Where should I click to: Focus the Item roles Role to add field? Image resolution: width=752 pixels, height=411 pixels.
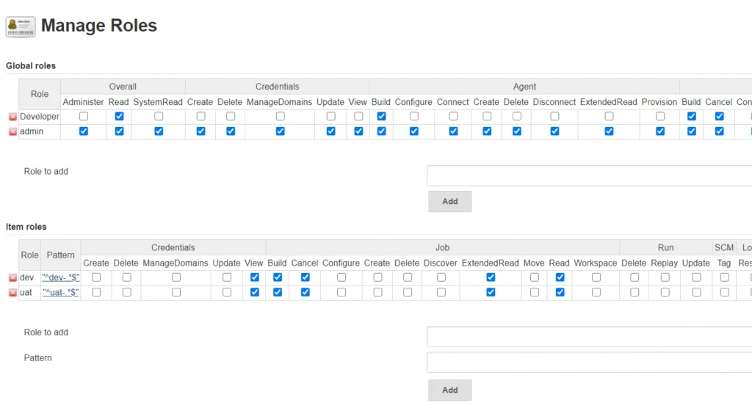(x=590, y=337)
